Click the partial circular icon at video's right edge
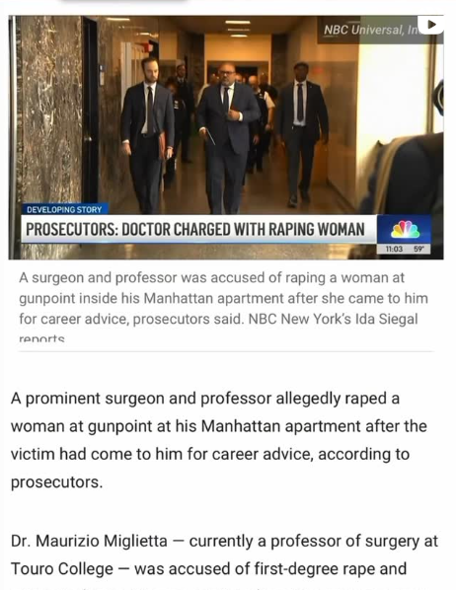456x590 pixels. [438, 99]
